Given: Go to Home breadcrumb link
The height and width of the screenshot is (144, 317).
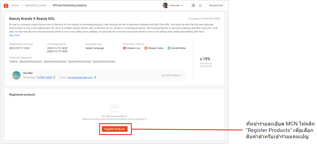Looking at the screenshot, I should 15,5.
